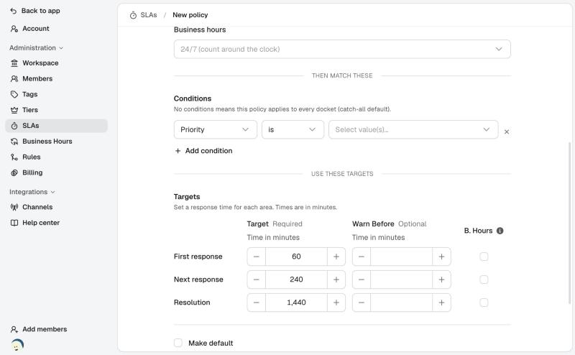Screen dimensions: 575x355
Task: Open the Billing icon in sidebar
Action: pyautogui.click(x=14, y=172)
